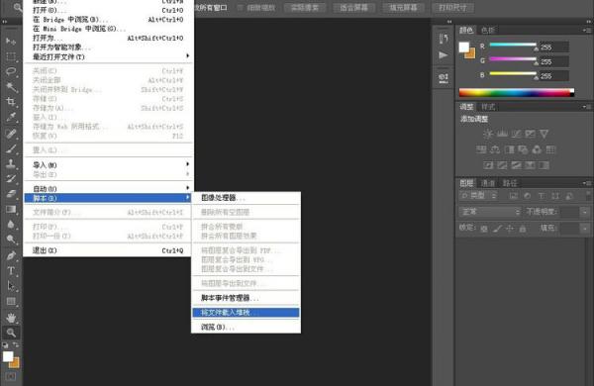Open the 填充 fill dropdown arrow

(585, 229)
